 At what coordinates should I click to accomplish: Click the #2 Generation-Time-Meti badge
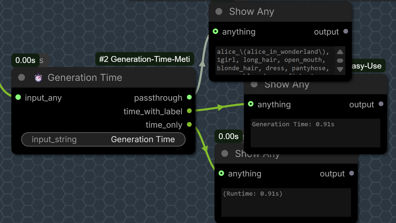(x=144, y=59)
